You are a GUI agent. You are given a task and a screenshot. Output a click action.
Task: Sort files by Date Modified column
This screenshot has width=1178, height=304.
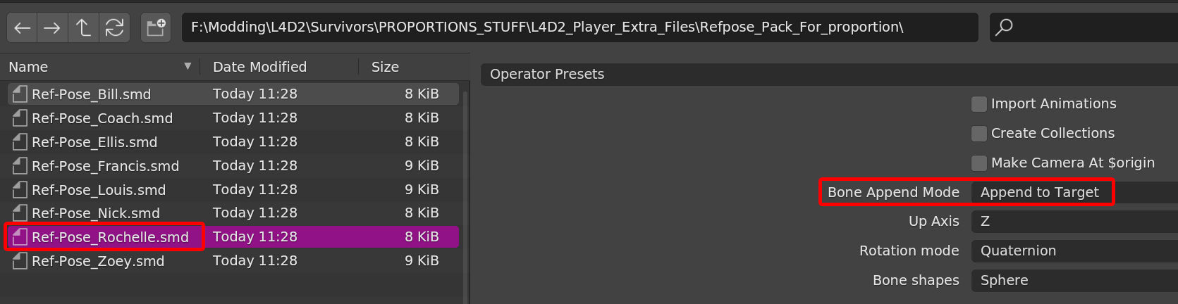pos(259,67)
